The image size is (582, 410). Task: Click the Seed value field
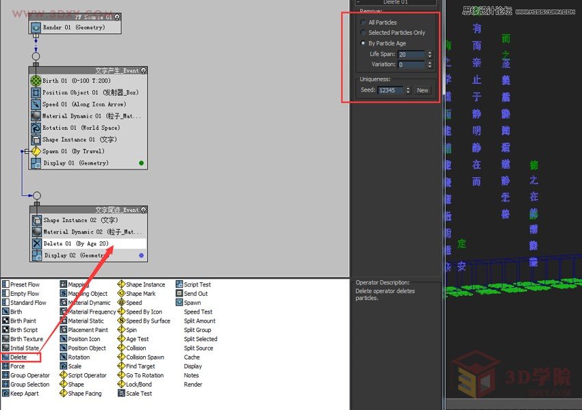point(391,90)
